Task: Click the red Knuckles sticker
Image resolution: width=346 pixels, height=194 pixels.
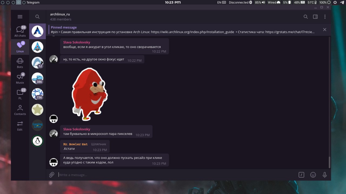Action: point(89,94)
